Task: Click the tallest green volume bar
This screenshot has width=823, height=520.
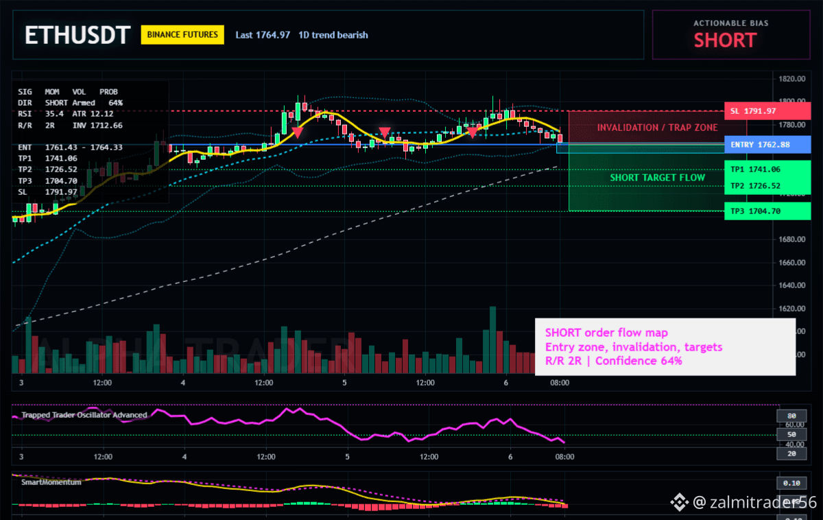Action: click(x=492, y=340)
